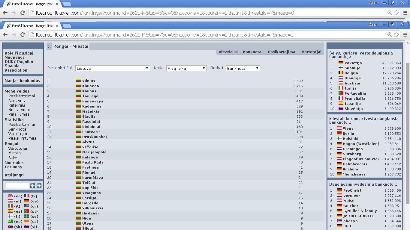Click Klaipėda in the ranking list
Screen dimensions: 410x230
90,86
